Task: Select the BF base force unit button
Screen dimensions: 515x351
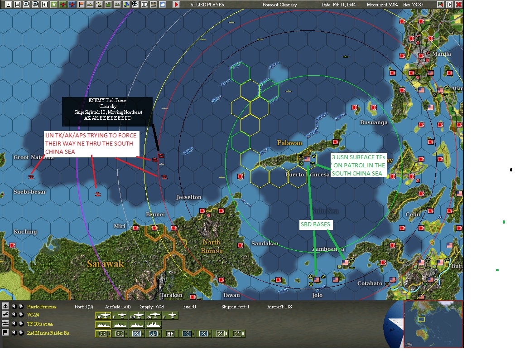Action: pyautogui.click(x=170, y=334)
